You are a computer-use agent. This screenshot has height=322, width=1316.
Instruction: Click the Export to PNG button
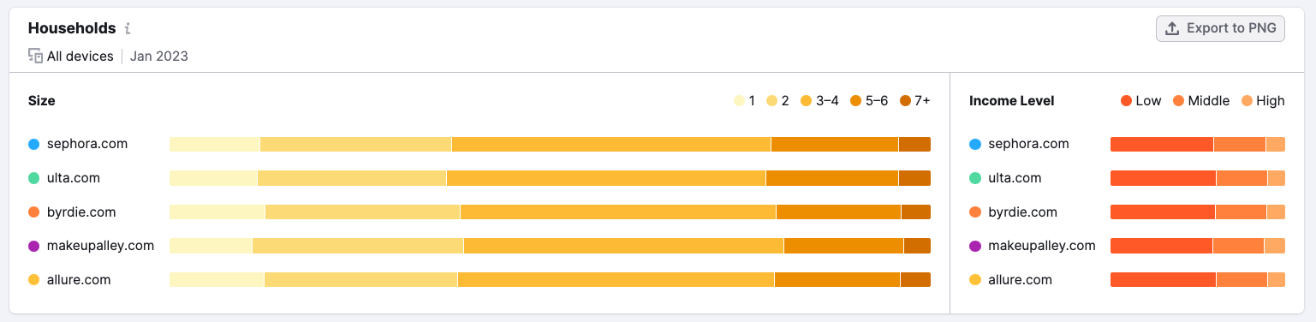1220,28
